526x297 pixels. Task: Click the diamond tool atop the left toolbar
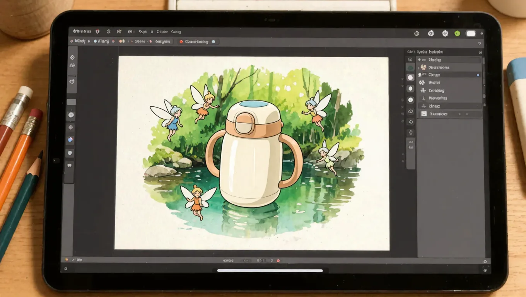[72, 57]
